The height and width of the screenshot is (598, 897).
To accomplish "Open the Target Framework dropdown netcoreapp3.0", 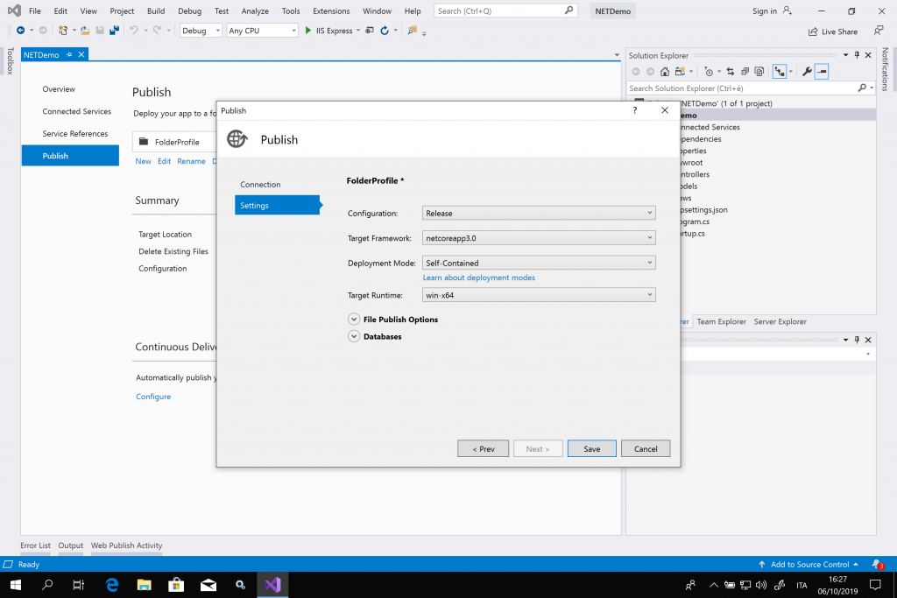I will [x=539, y=238].
